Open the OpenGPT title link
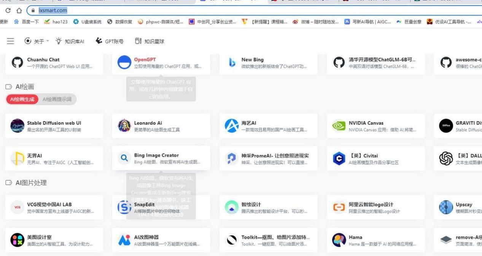The height and width of the screenshot is (256, 482). 145,60
